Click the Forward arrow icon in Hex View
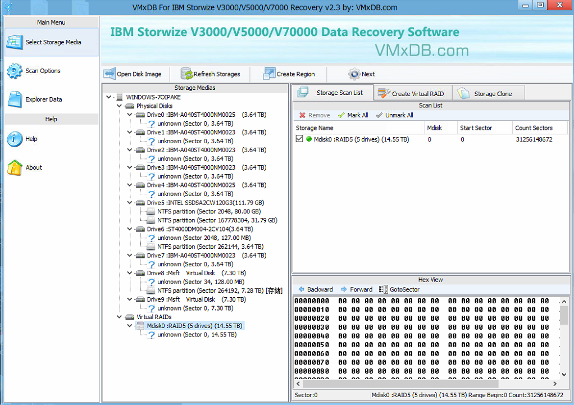Viewport: 574px width, 405px height. click(x=344, y=289)
